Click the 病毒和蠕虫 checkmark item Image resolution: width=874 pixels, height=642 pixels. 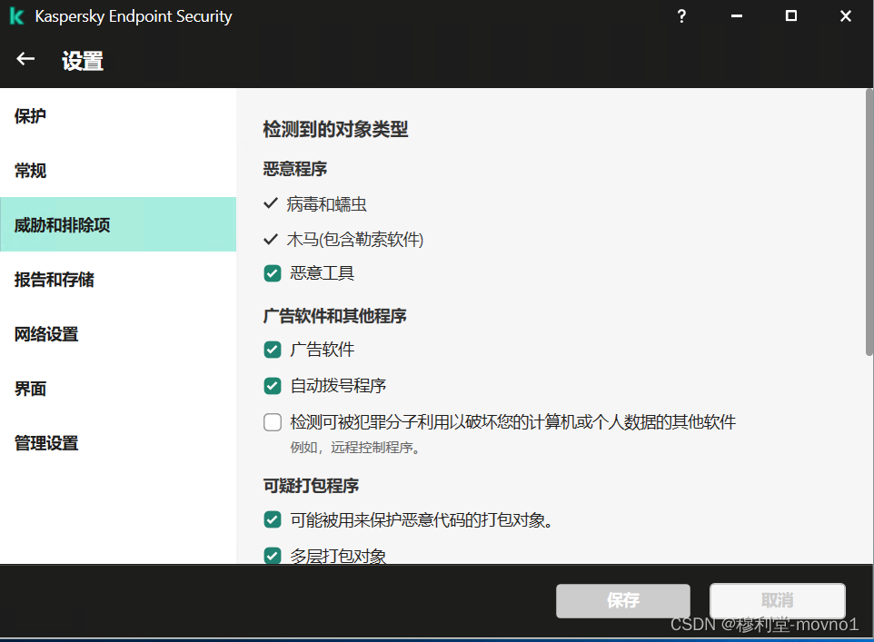click(x=315, y=204)
